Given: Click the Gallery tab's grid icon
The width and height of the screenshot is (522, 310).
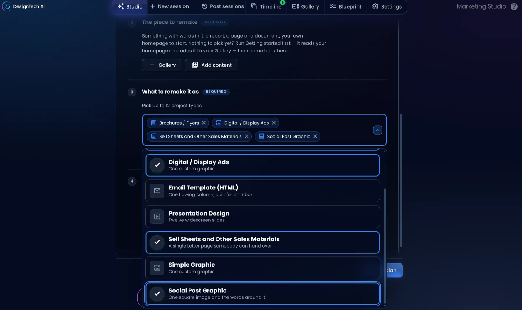Looking at the screenshot, I should tap(295, 6).
